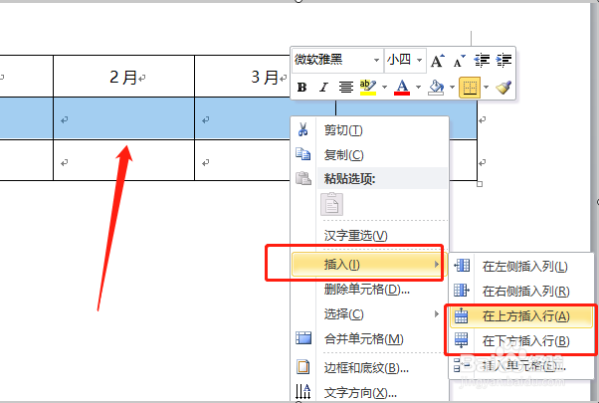This screenshot has height=403, width=599.
Task: Expand the 选择(C) submenu arrow
Action: [x=437, y=314]
